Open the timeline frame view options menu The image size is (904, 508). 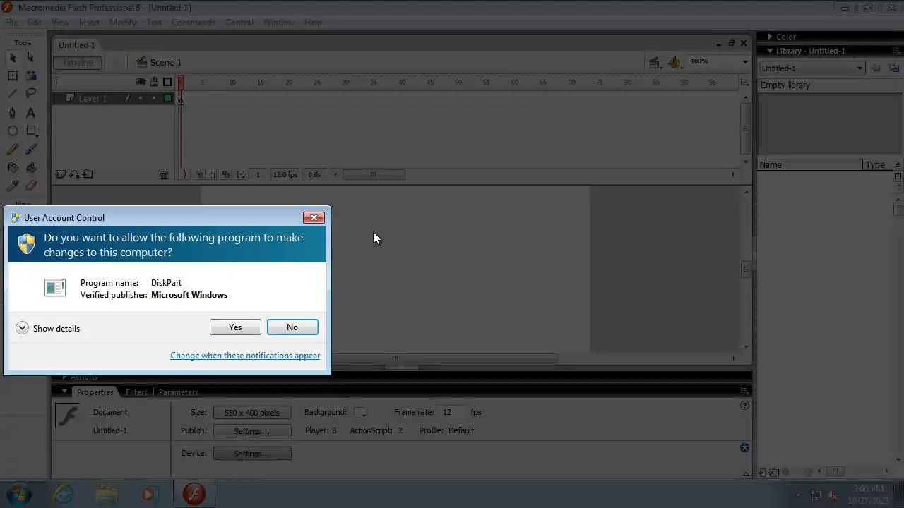coord(744,83)
